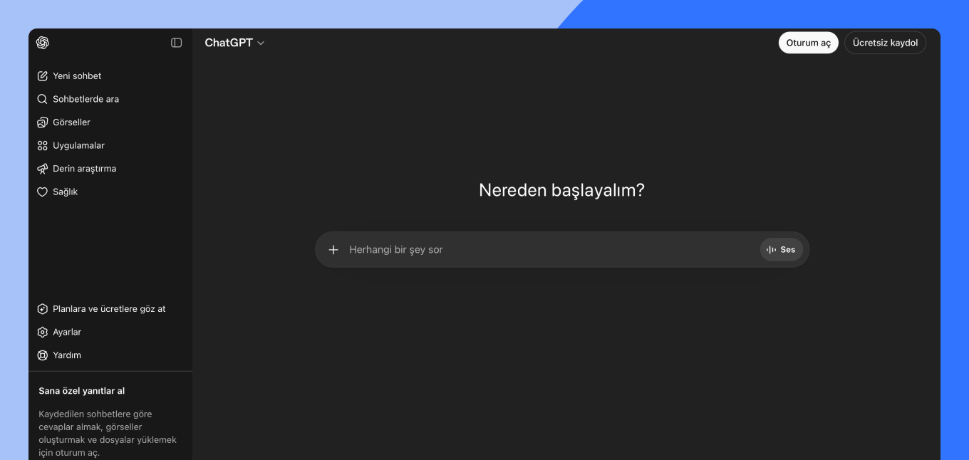Click the Yeni sohbet pencil icon

click(42, 76)
